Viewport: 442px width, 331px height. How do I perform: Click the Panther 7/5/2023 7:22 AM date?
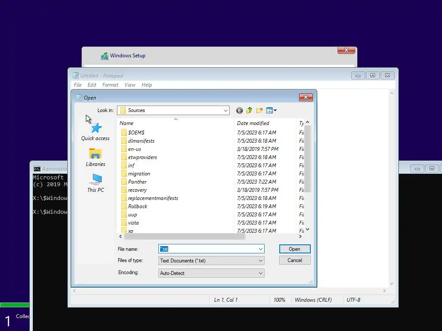click(x=256, y=182)
